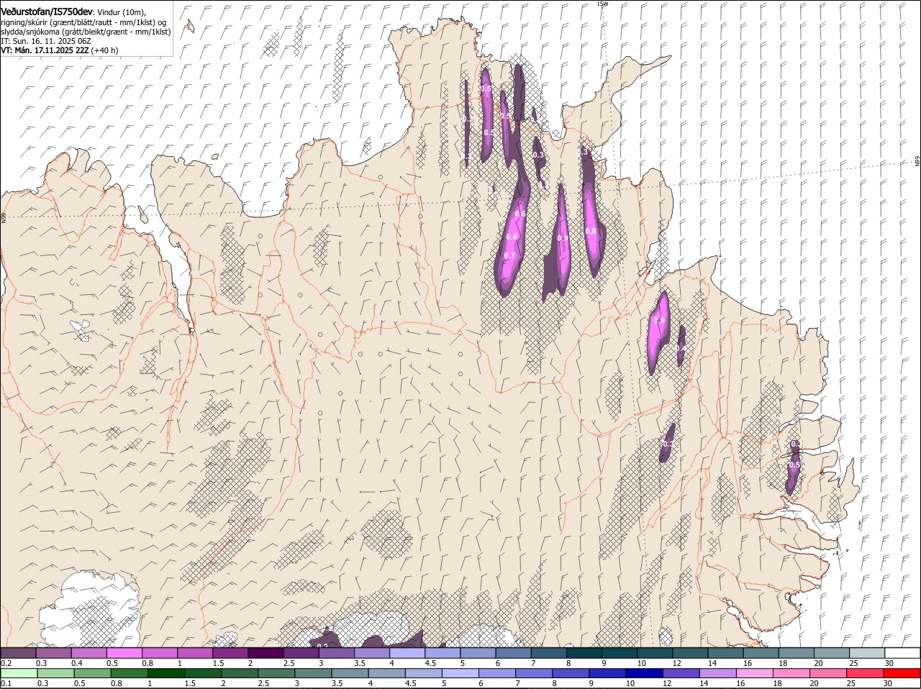Screen dimensions: 921x689
Task: Select white upper-row swatch starting at 30
Action: 902,653
